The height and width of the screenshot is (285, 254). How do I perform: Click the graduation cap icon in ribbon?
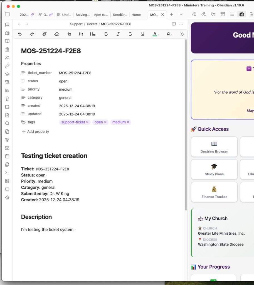7,74
